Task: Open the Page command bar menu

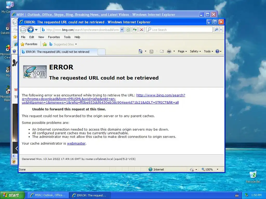Action: click(182, 51)
